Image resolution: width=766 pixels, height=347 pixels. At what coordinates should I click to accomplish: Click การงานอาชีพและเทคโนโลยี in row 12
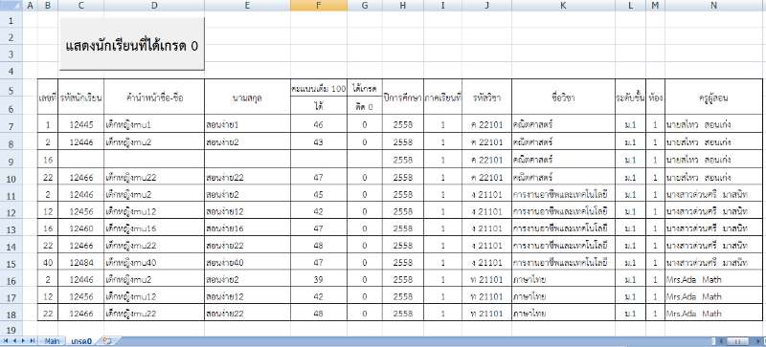point(563,211)
